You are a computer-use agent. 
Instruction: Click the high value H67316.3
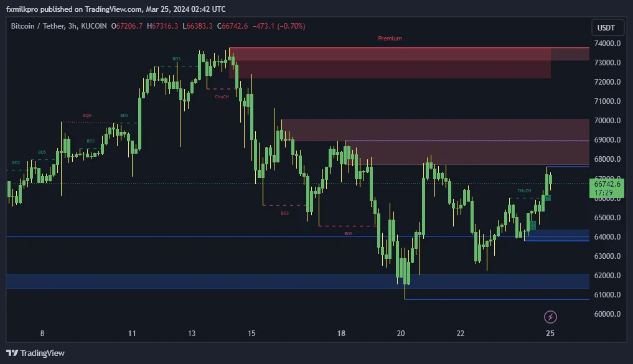point(162,26)
